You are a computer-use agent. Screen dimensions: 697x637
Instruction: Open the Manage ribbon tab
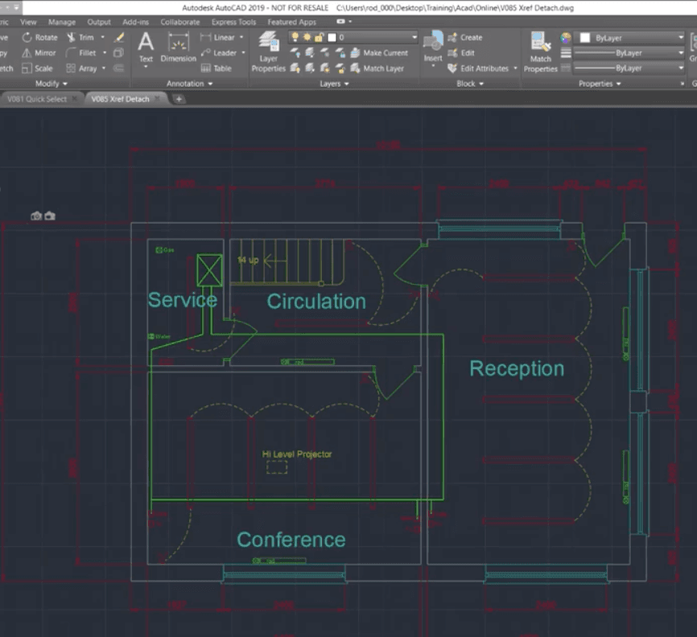click(62, 22)
